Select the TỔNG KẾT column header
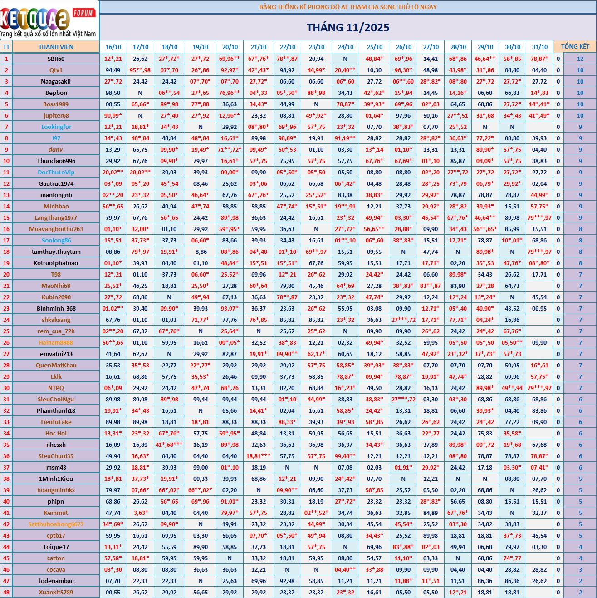 [x=575, y=47]
